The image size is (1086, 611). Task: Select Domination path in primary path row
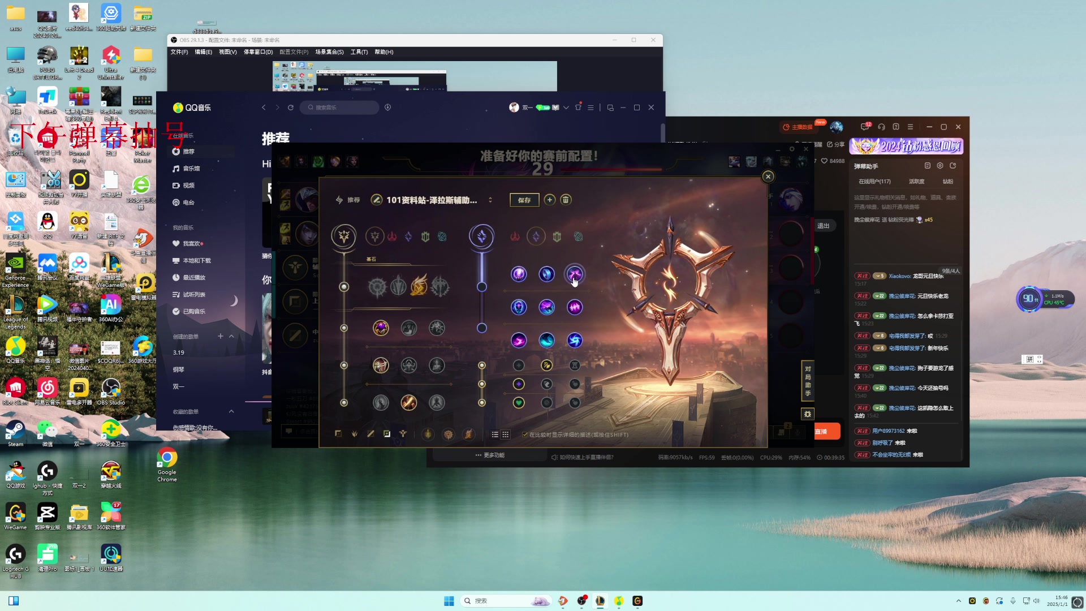pyautogui.click(x=392, y=236)
